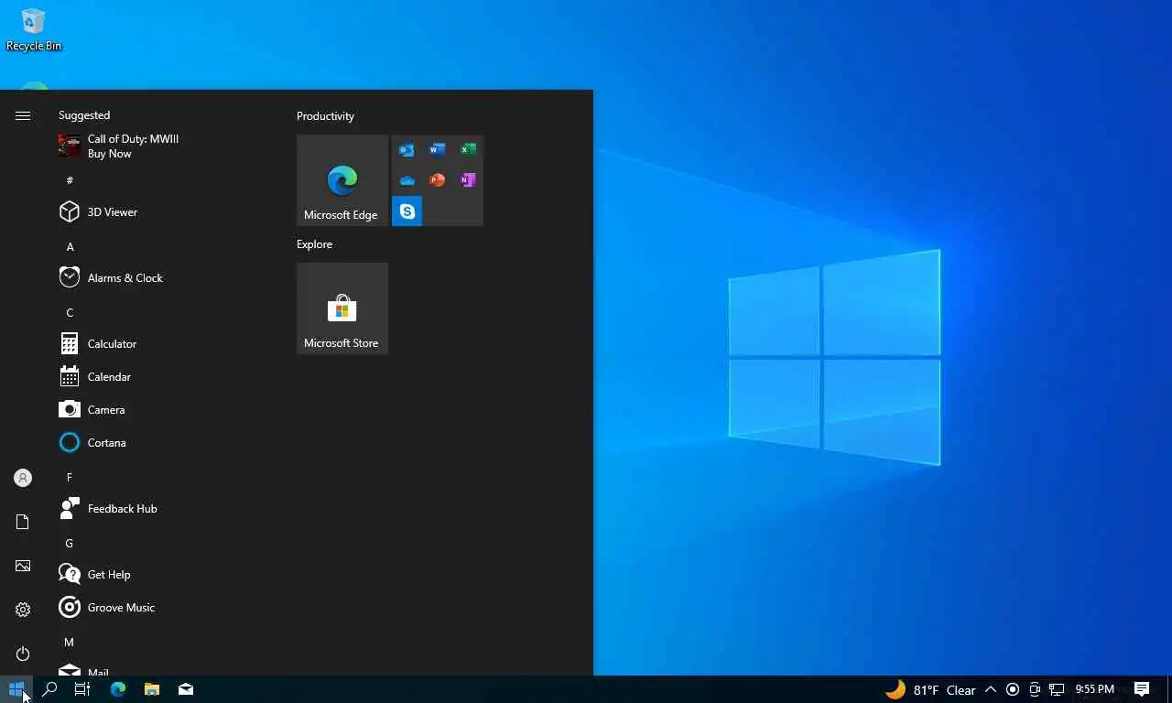Open Task View on taskbar
The image size is (1172, 703).
82,689
